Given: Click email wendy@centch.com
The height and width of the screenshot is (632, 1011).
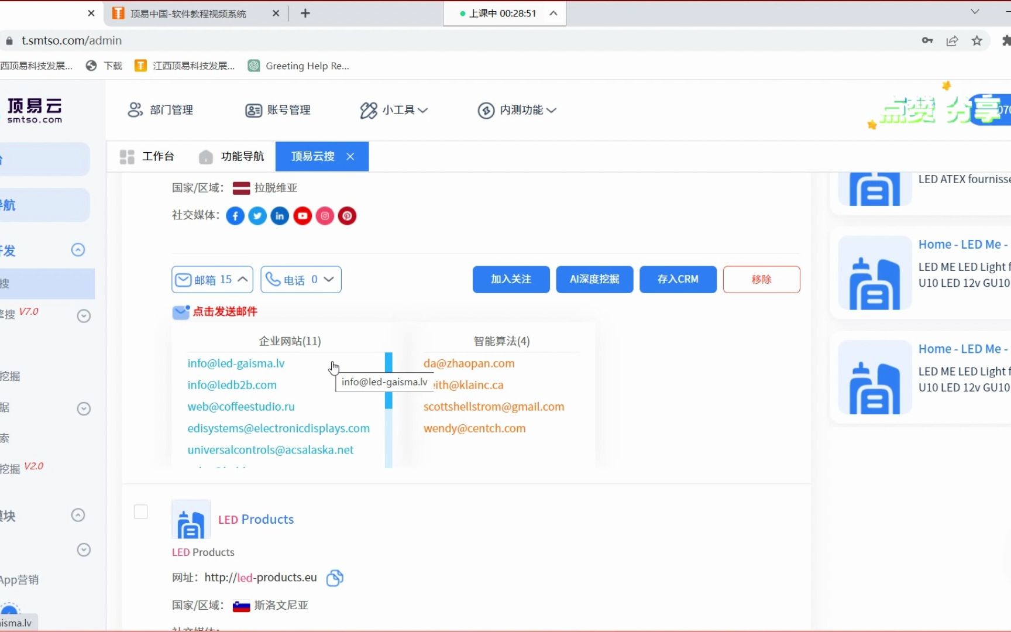Looking at the screenshot, I should (x=474, y=428).
